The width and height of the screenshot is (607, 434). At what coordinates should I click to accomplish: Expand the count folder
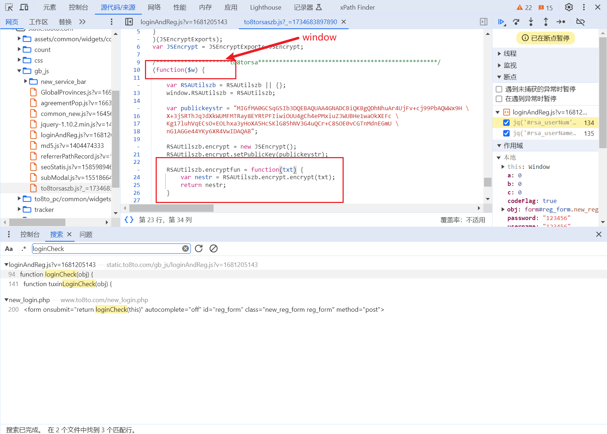(19, 49)
